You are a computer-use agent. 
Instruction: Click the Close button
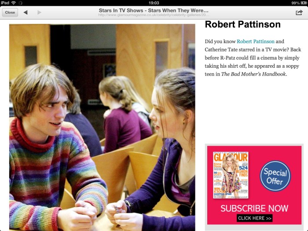(x=10, y=12)
